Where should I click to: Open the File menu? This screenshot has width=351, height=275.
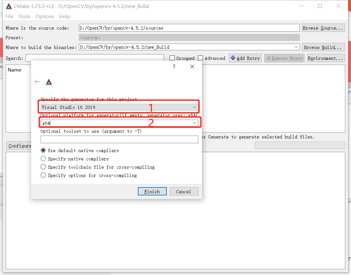10,16
